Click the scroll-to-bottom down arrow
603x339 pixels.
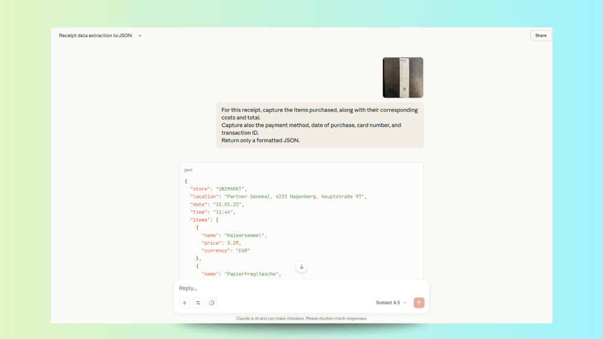[x=301, y=267]
